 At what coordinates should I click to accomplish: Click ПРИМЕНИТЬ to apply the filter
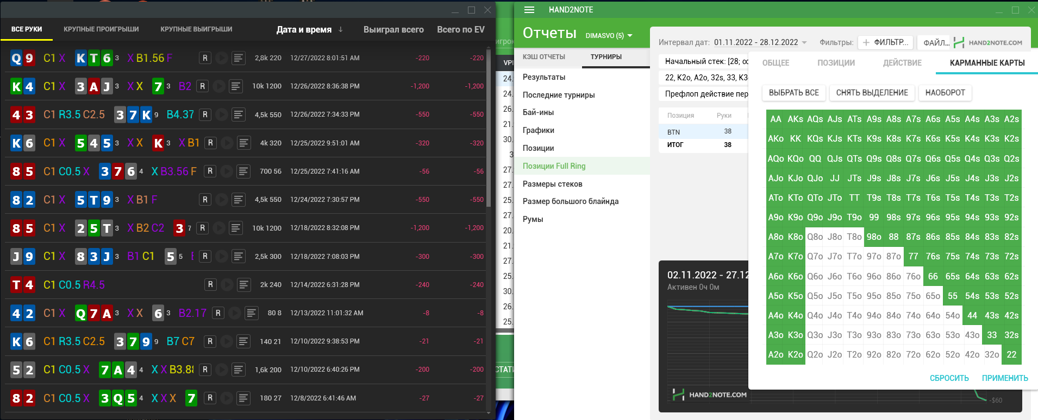click(1005, 378)
